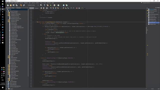Select MainMenuScreen.java in project tree
The image size is (160, 90).
pos(16,19)
